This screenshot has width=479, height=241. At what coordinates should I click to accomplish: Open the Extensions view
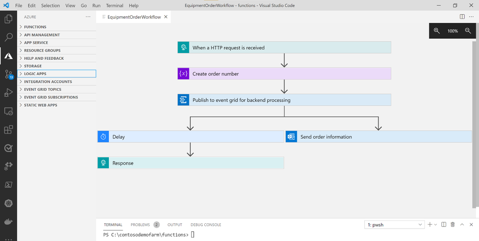[x=9, y=130]
